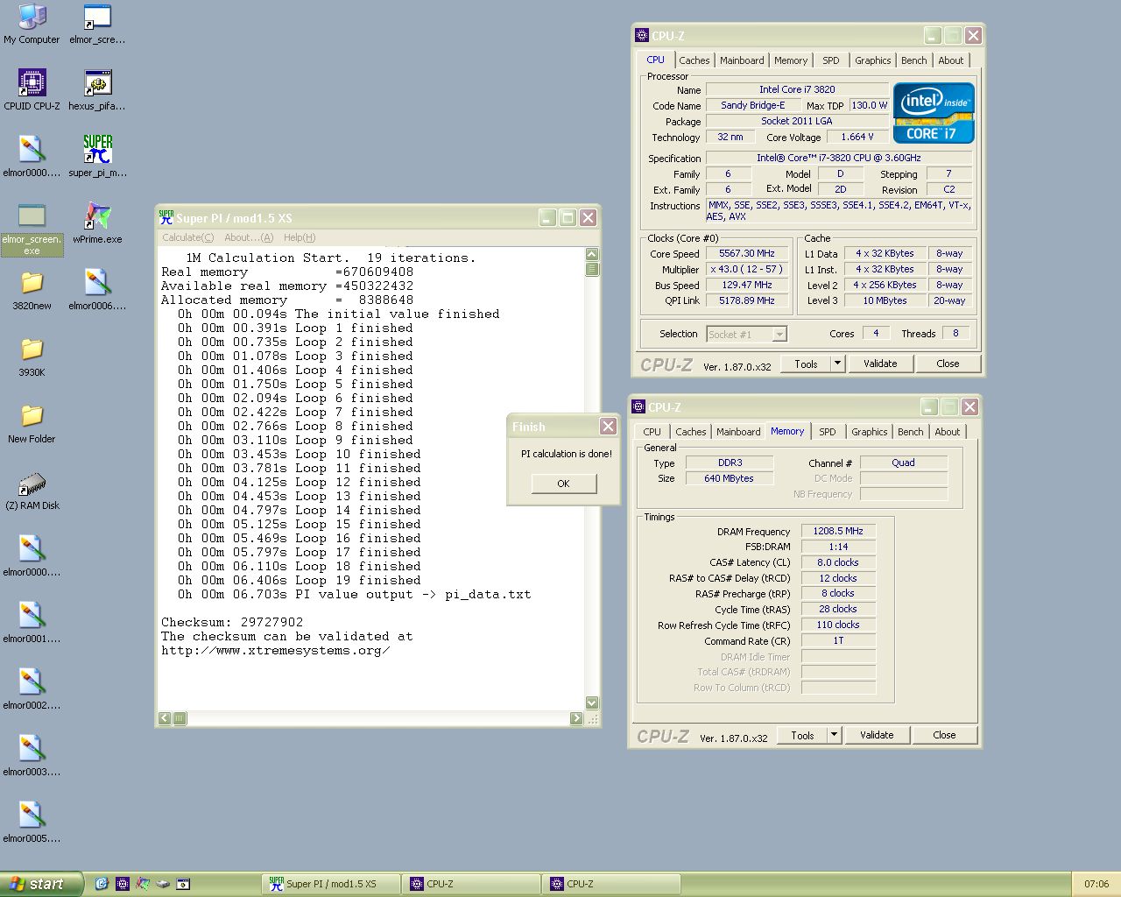The height and width of the screenshot is (897, 1121).
Task: Open Bench tab in CPU-Z window showing Timings
Action: point(911,432)
